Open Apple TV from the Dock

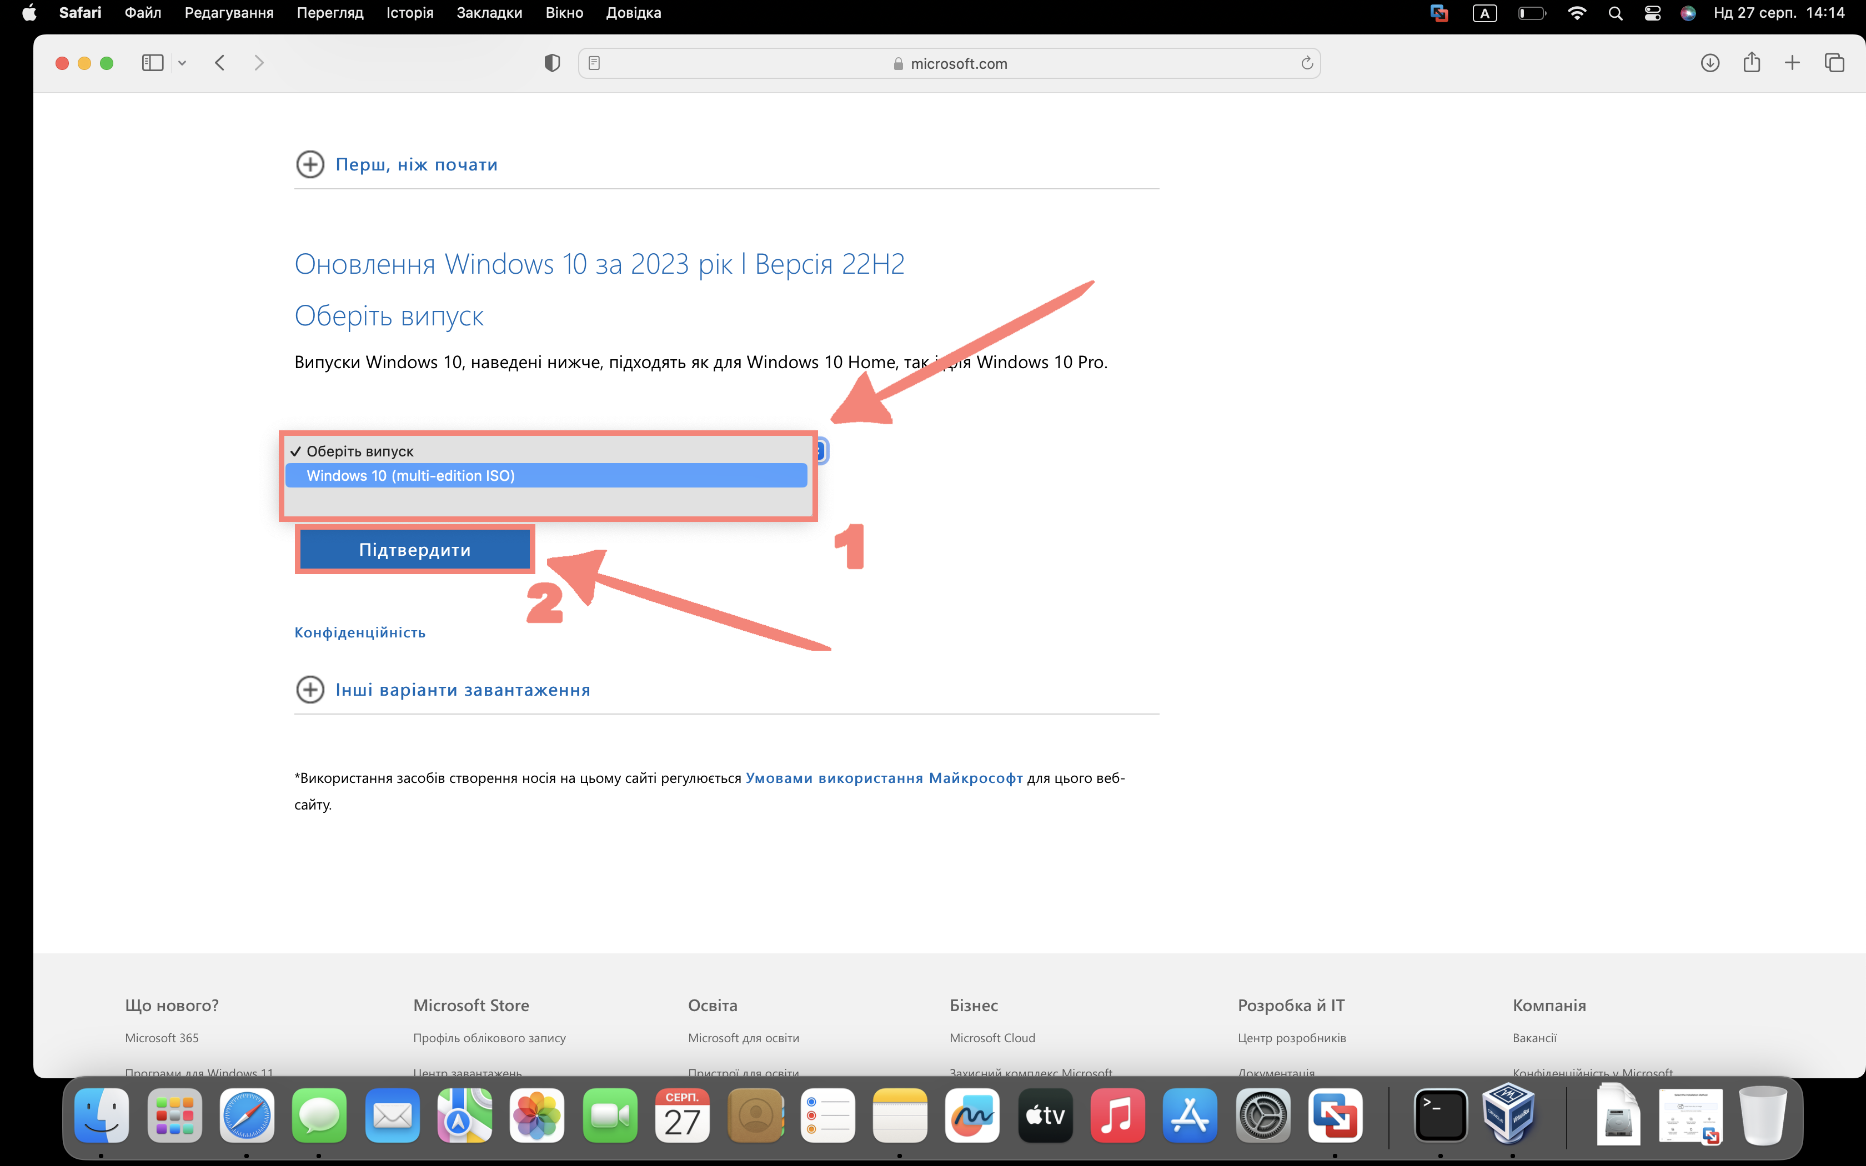click(1045, 1115)
